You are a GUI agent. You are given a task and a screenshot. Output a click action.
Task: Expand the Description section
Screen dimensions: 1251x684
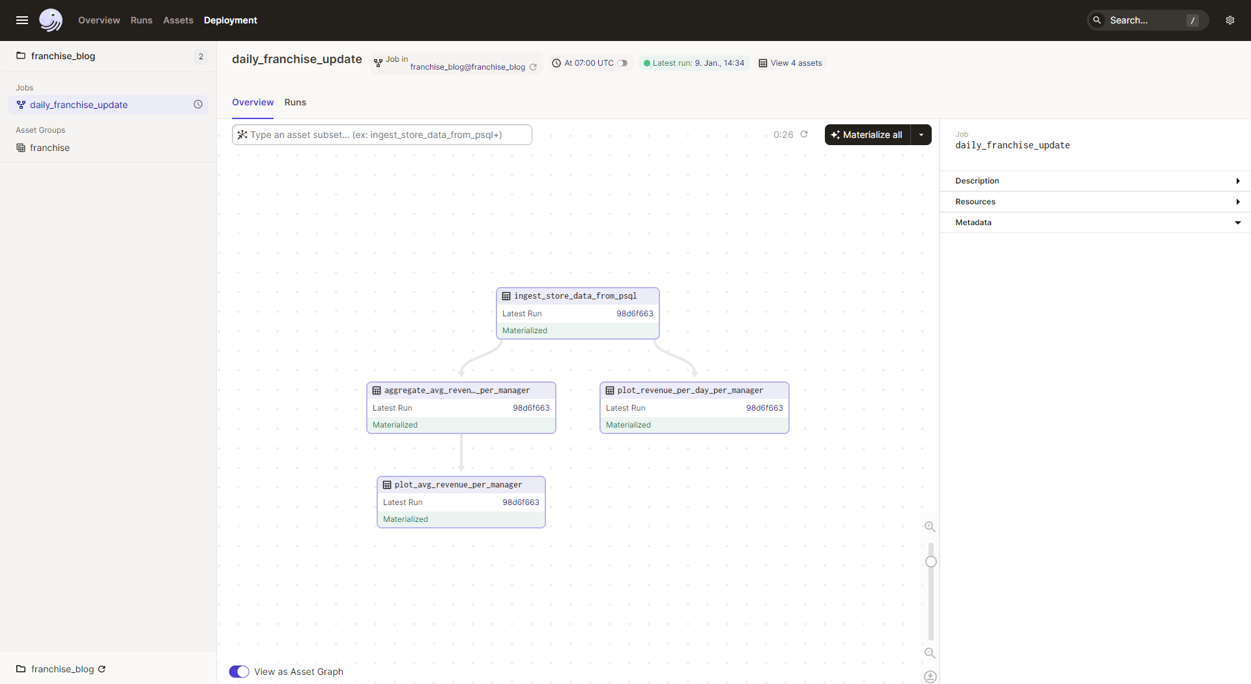[x=1095, y=181]
